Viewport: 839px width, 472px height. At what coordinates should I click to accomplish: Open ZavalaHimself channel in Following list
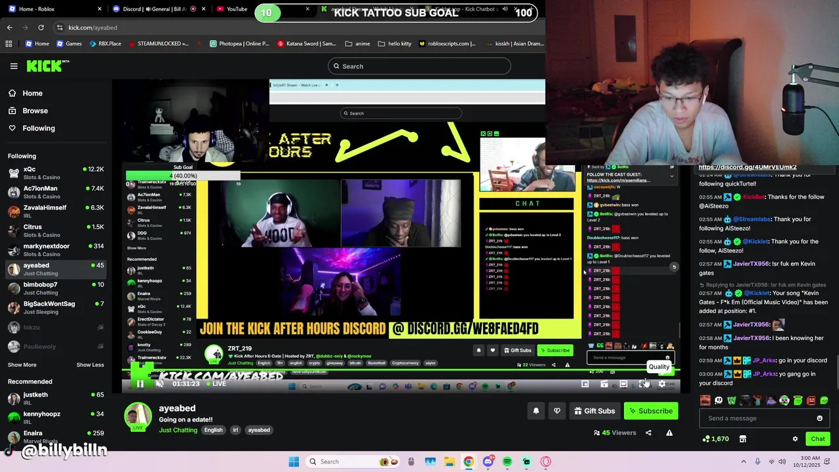click(x=56, y=211)
